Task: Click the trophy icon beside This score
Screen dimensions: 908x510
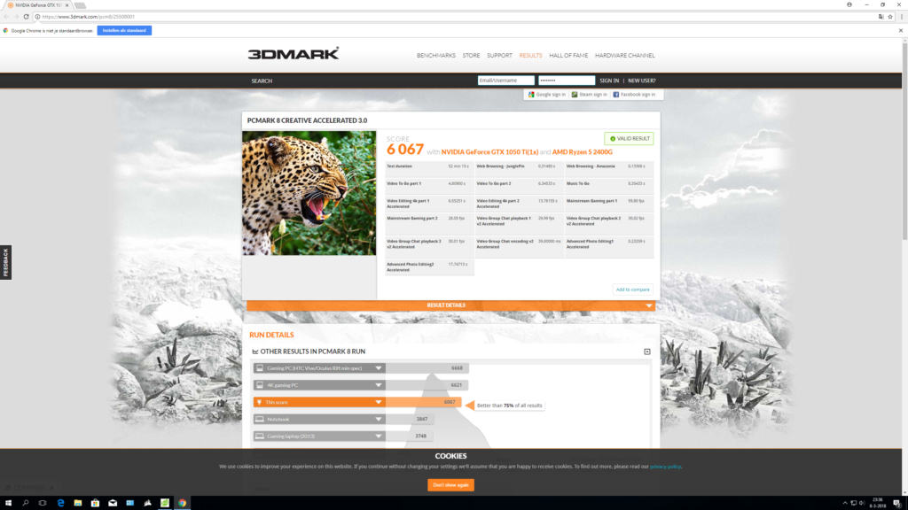Action: [x=260, y=403]
